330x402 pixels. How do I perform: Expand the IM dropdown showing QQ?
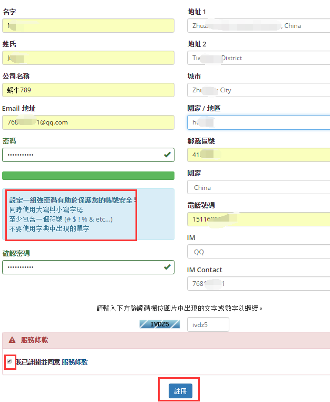tap(258, 252)
